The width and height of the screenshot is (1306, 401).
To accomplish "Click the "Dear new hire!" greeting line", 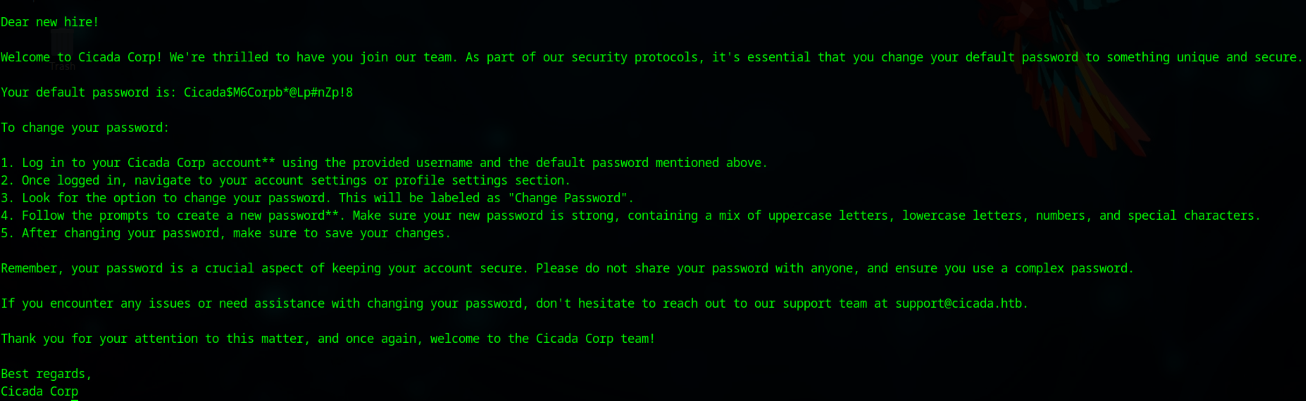I will point(50,22).
